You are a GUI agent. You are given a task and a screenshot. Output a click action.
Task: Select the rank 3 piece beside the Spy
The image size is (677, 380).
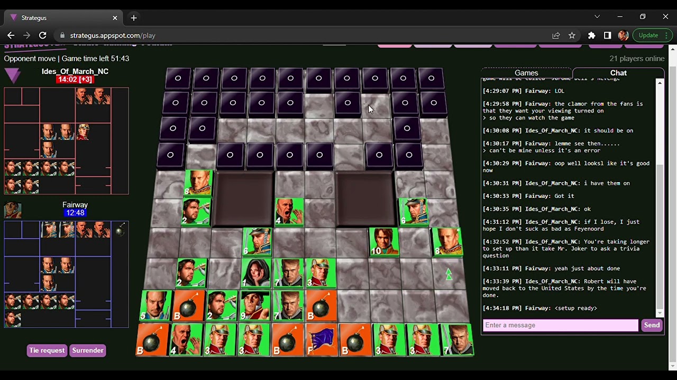[x=321, y=272]
